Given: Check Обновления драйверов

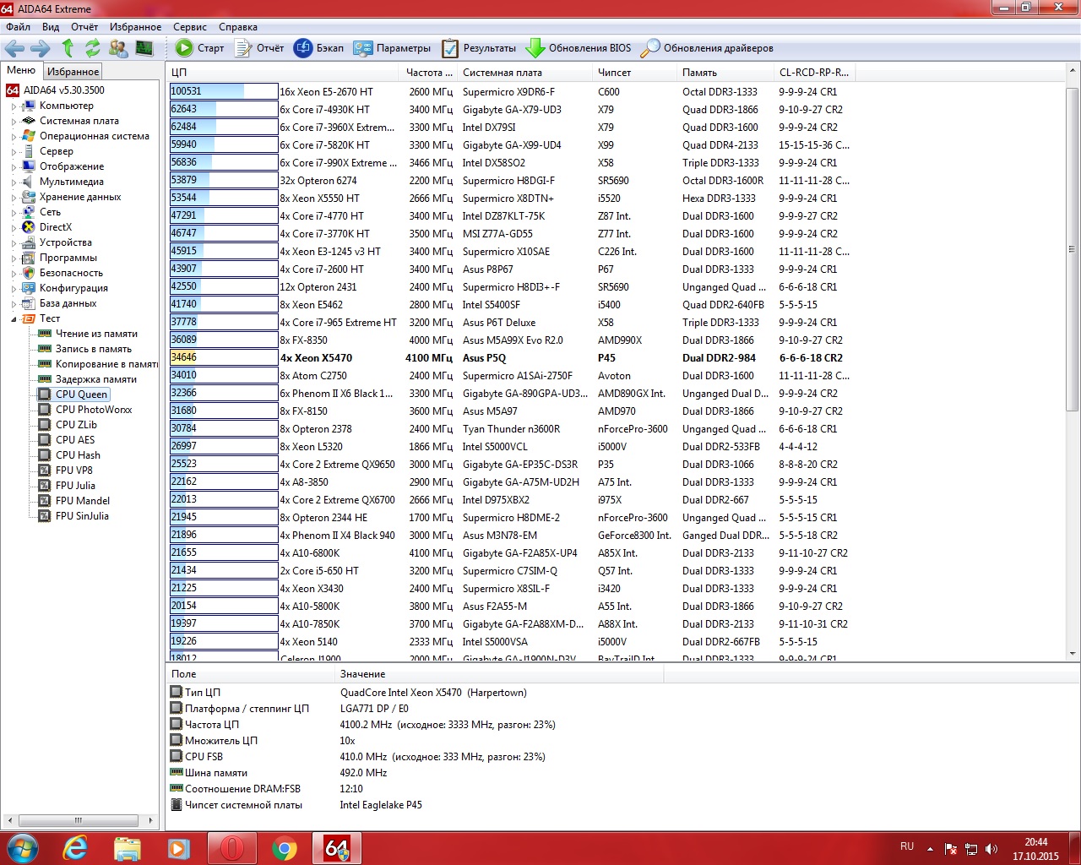Looking at the screenshot, I should click(x=707, y=48).
